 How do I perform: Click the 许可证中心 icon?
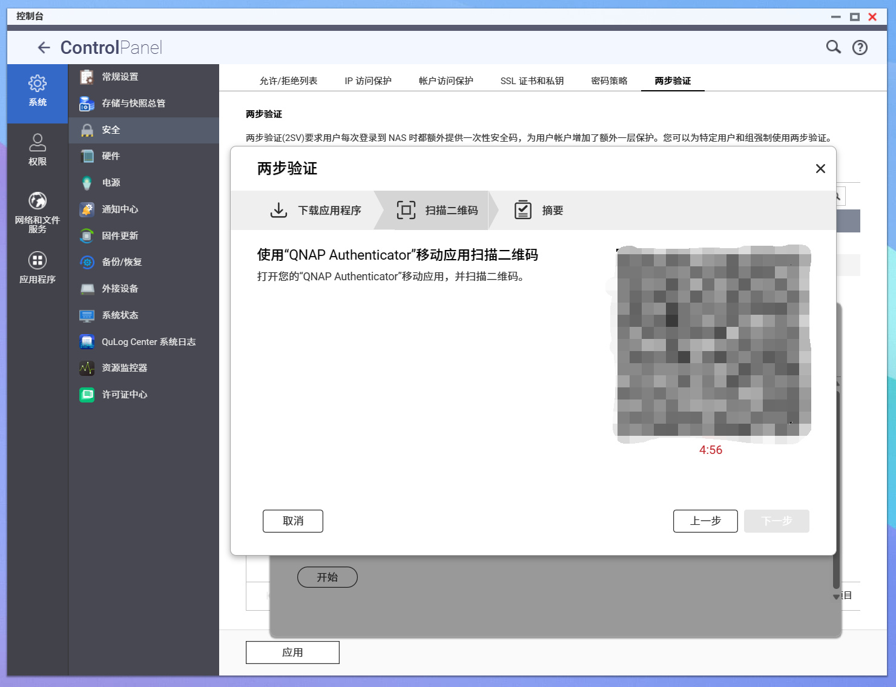tap(87, 395)
